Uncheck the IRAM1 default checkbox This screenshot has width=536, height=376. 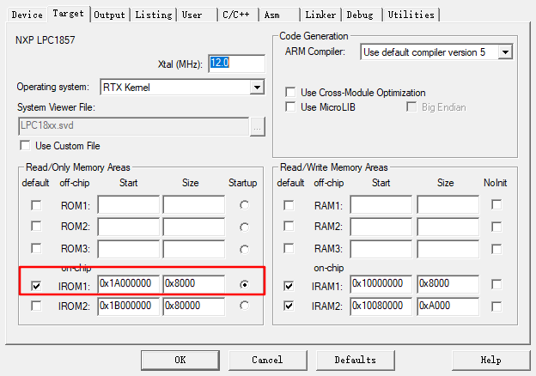[x=289, y=286]
